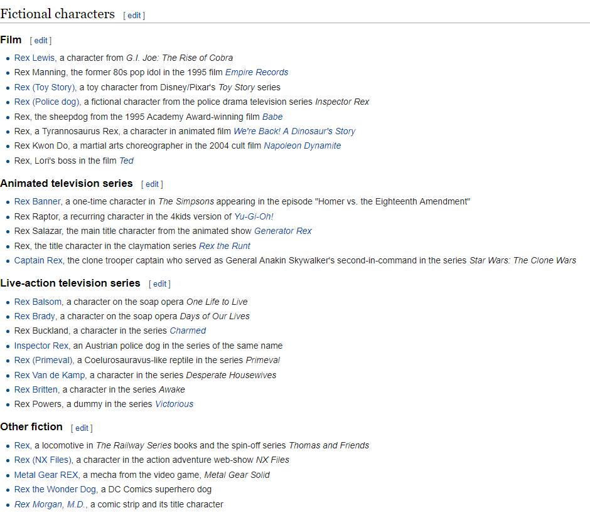Follow the Rex Van de Kamp link
The height and width of the screenshot is (513, 590).
point(50,376)
